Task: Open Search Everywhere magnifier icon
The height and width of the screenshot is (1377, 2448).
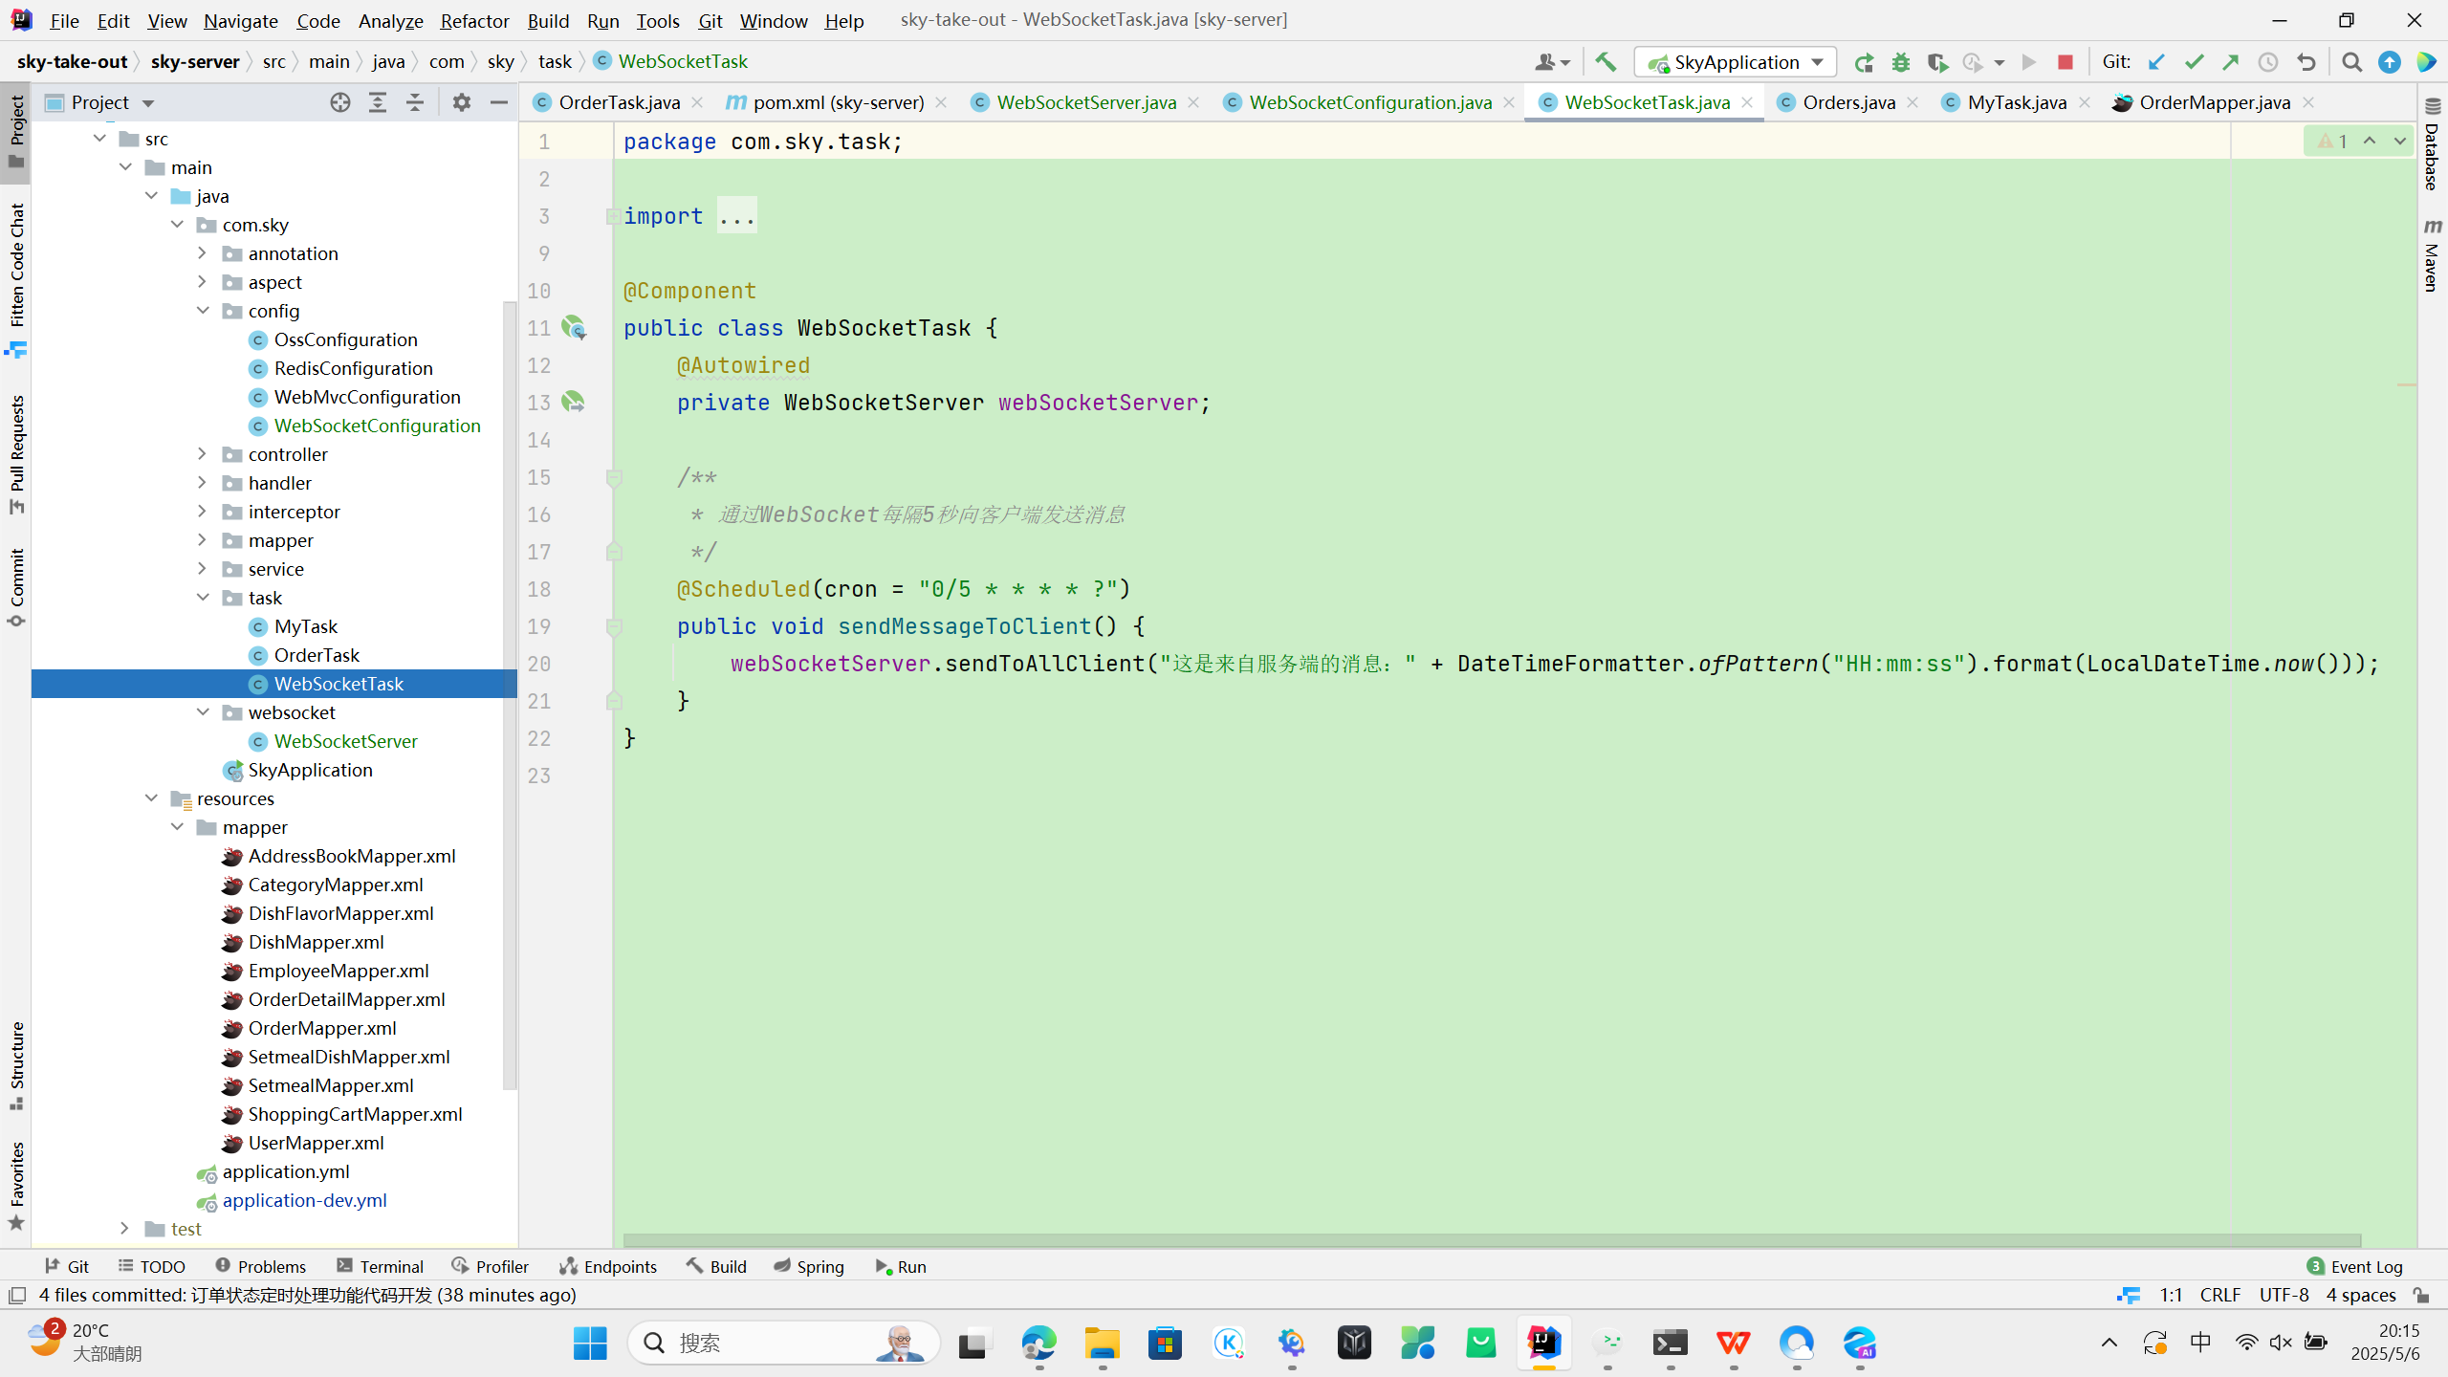Action: coord(2352,62)
